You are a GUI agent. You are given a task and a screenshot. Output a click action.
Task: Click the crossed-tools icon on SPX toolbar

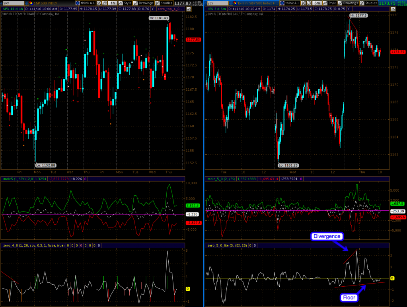99,3
